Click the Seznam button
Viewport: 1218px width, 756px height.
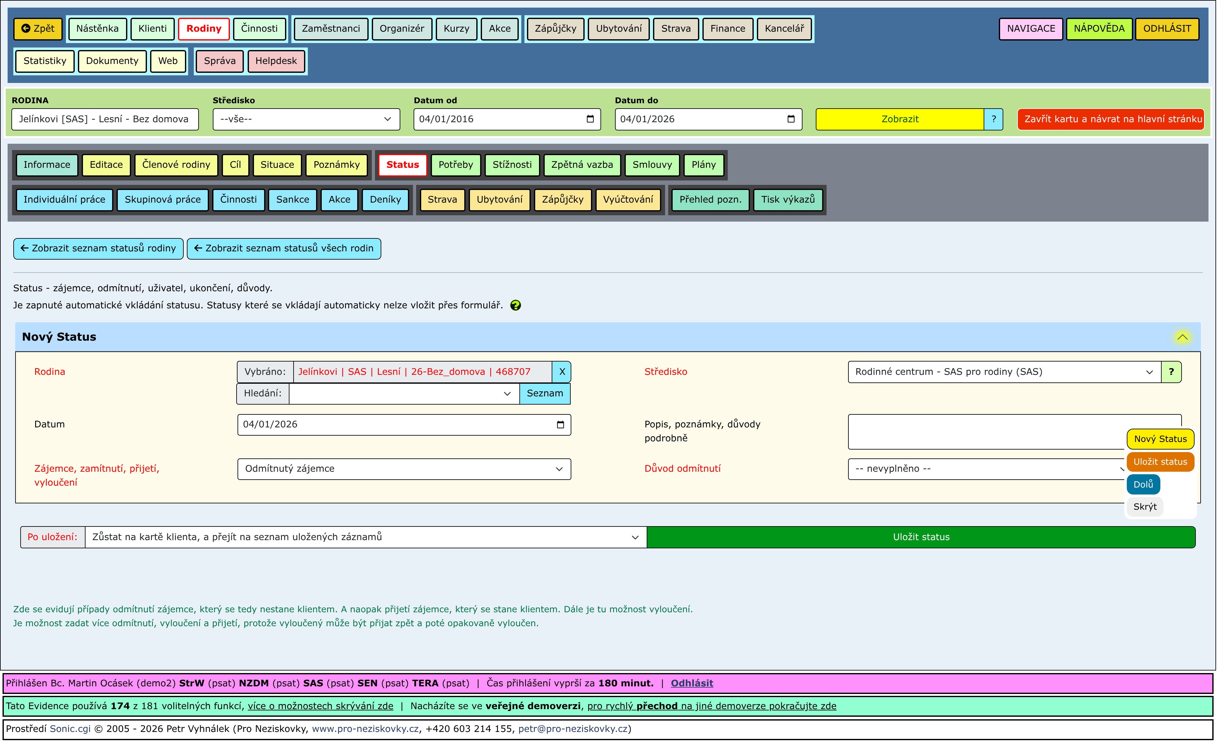[x=545, y=394]
